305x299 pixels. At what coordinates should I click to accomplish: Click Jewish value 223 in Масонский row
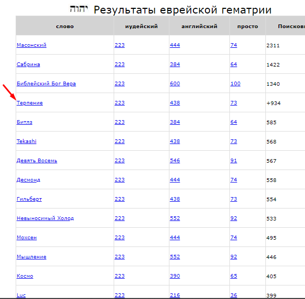tap(119, 45)
